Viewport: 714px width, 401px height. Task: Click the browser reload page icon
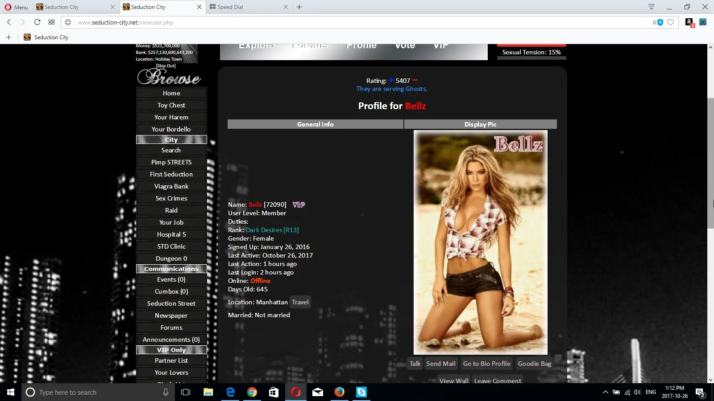(x=37, y=22)
